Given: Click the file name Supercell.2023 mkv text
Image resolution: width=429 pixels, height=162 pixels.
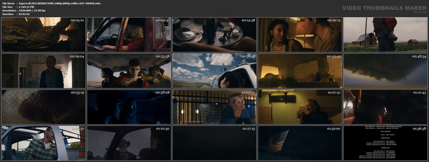Looking at the screenshot, I should (x=60, y=3).
